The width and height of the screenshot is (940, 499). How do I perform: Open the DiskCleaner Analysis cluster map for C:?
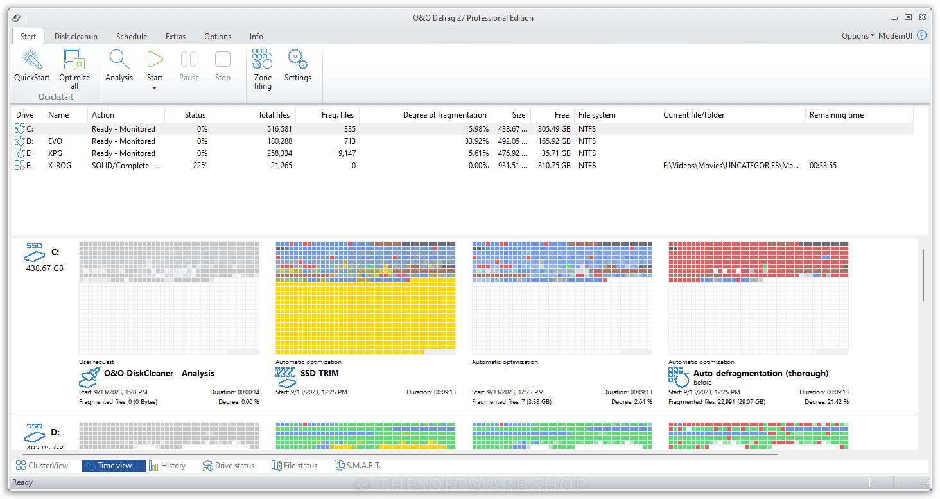point(169,298)
